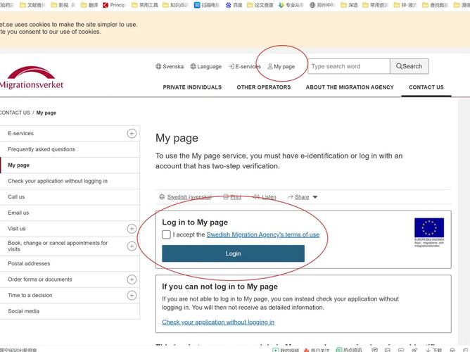Open Check your application without logging in link

218,322
